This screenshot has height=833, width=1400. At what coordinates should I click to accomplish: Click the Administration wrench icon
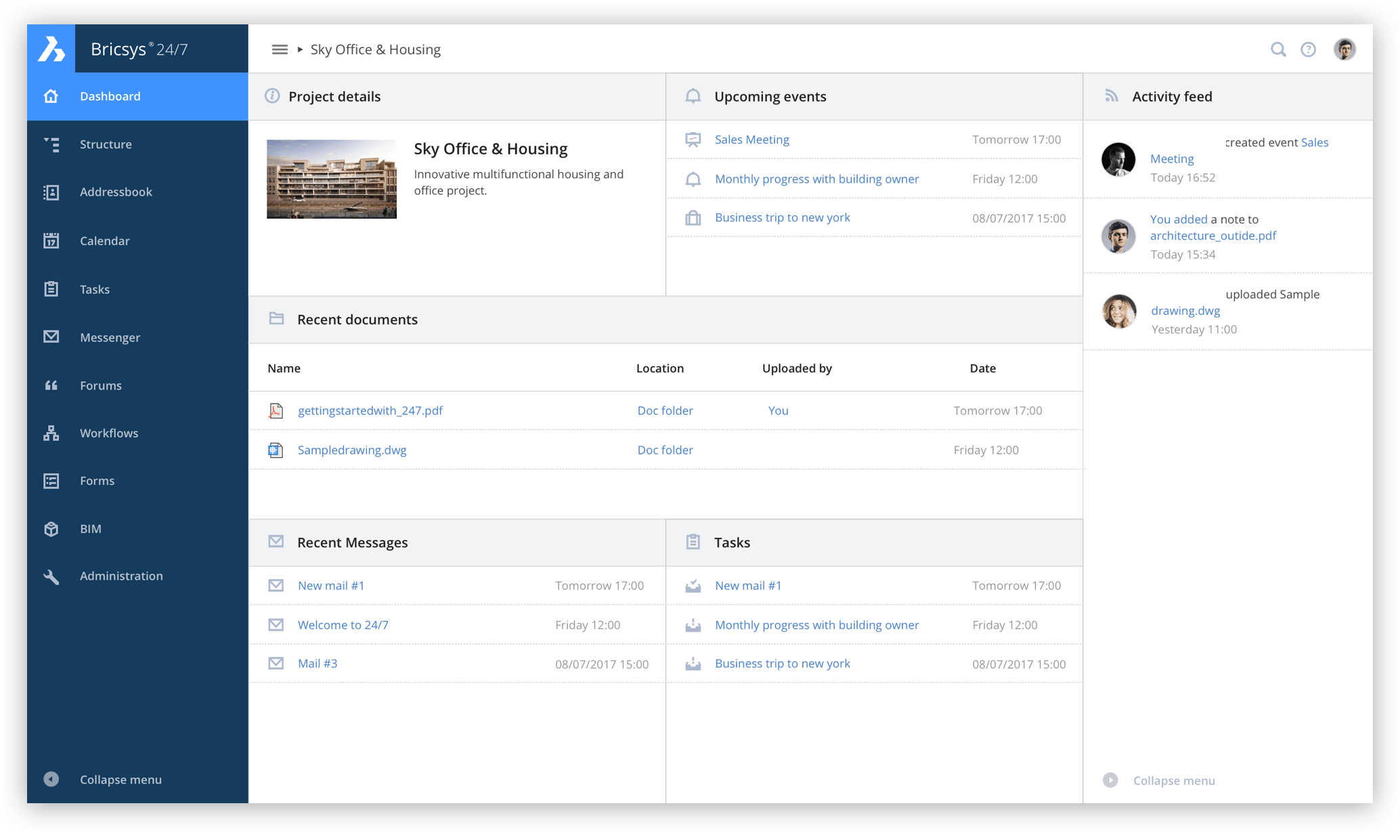[x=51, y=576]
